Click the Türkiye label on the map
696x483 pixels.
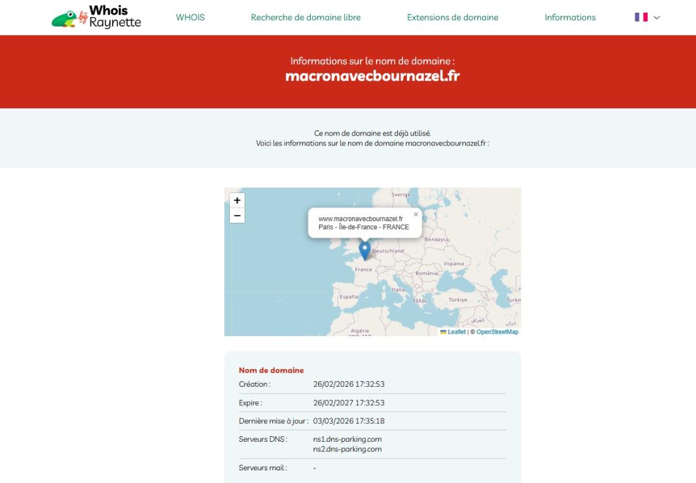point(457,299)
